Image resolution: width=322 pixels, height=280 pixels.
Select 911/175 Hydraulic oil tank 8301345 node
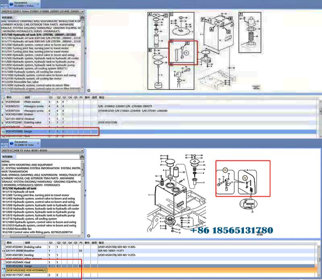pos(41,42)
